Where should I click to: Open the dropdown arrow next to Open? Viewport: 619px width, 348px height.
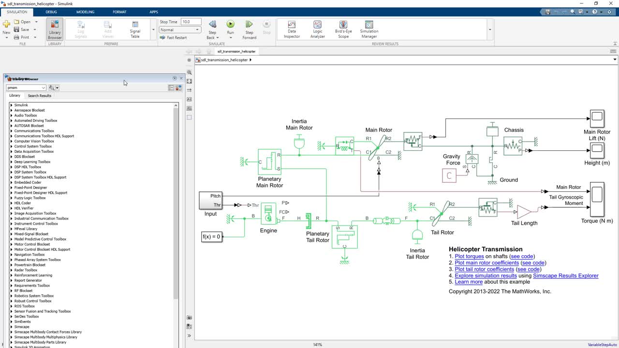(36, 22)
